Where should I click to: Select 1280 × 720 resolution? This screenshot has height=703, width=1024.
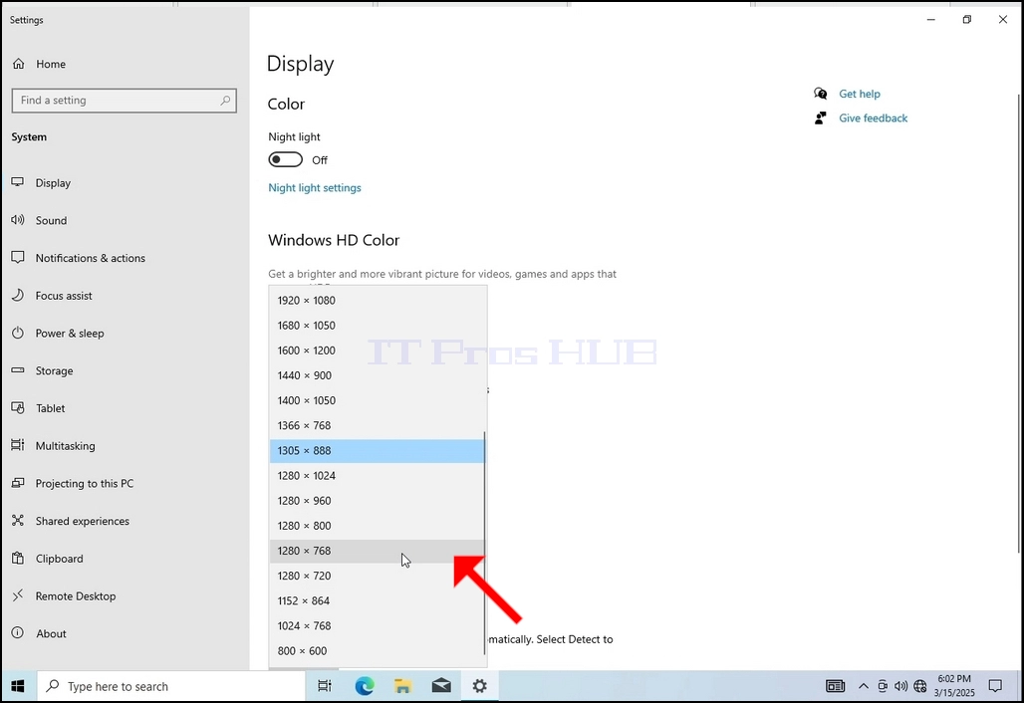pos(378,576)
